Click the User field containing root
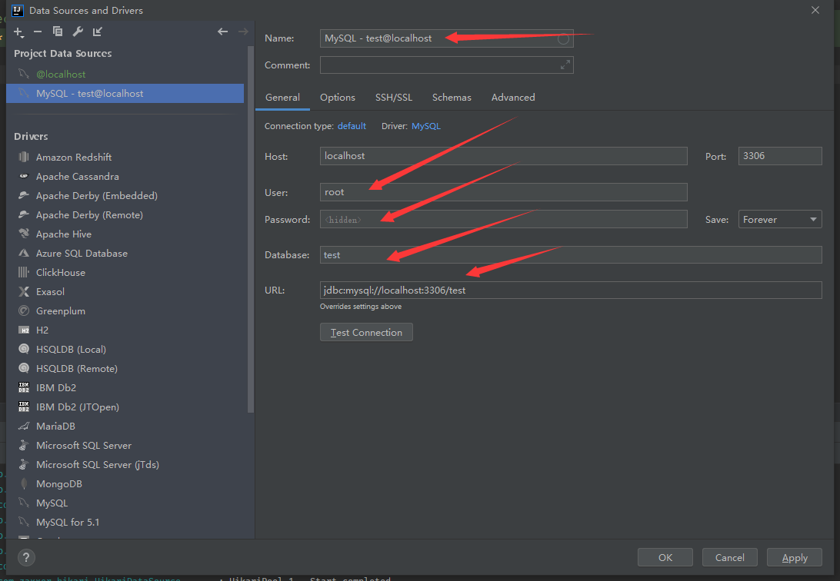Viewport: 840px width, 581px height. pyautogui.click(x=504, y=192)
